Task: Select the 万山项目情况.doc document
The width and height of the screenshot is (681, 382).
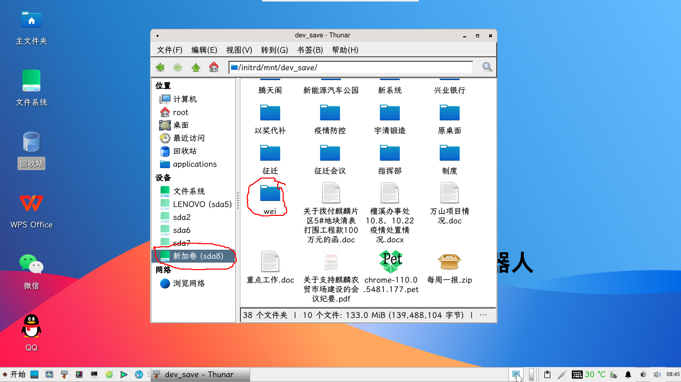Action: (450, 203)
